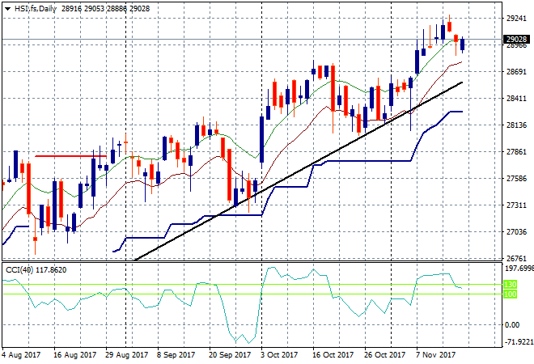
Task: Click the 27586 price axis label
Action: click(516, 179)
